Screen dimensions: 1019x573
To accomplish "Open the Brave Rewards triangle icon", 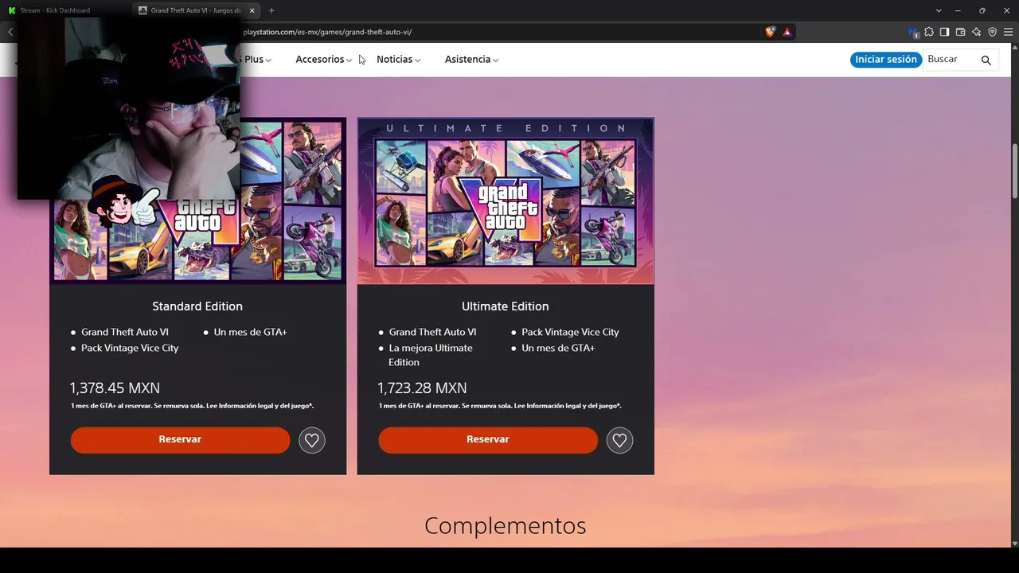I will coord(787,32).
